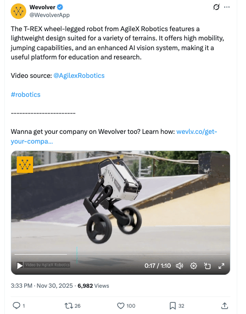Open the @AgilexRobotics mention link
The height and width of the screenshot is (314, 246).
(x=79, y=75)
